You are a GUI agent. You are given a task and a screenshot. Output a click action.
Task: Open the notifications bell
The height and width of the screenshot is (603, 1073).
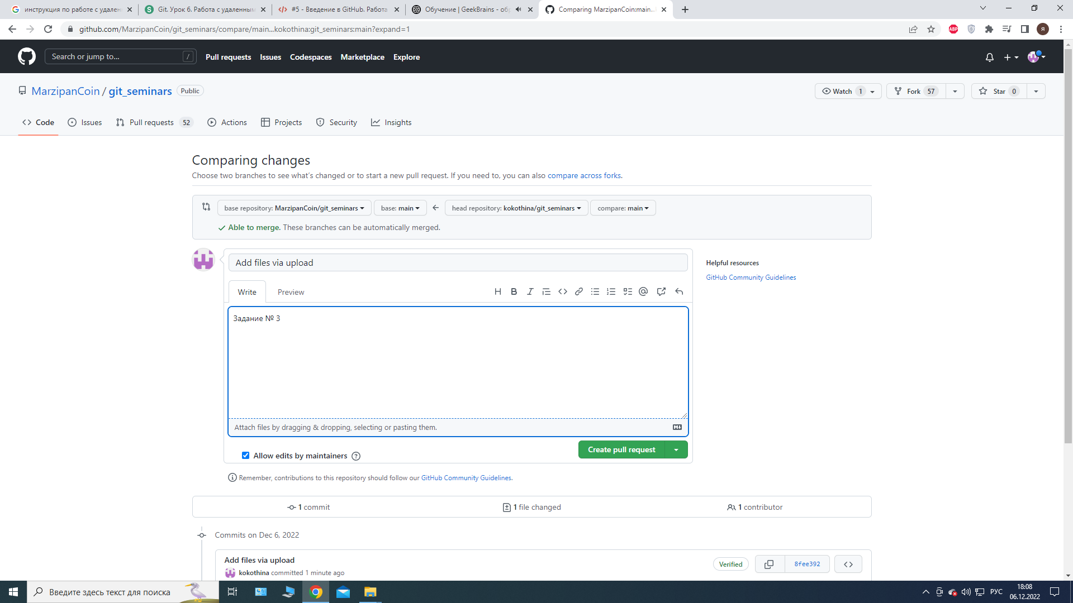989,57
